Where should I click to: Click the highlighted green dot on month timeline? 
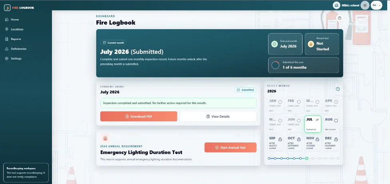[x=306, y=158]
